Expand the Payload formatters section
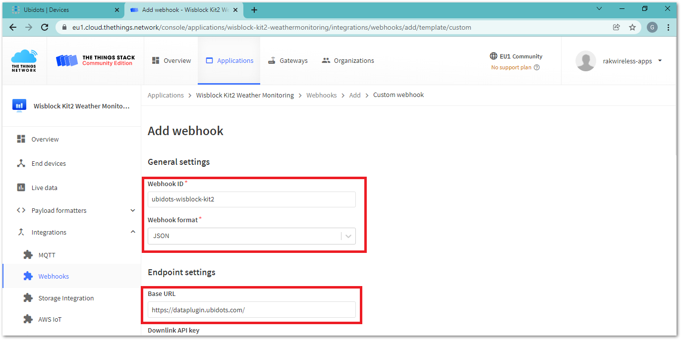681x340 pixels. (132, 211)
